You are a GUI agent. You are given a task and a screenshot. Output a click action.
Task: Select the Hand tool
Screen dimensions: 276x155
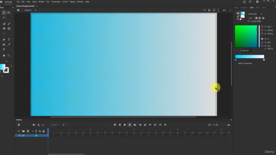[4, 56]
